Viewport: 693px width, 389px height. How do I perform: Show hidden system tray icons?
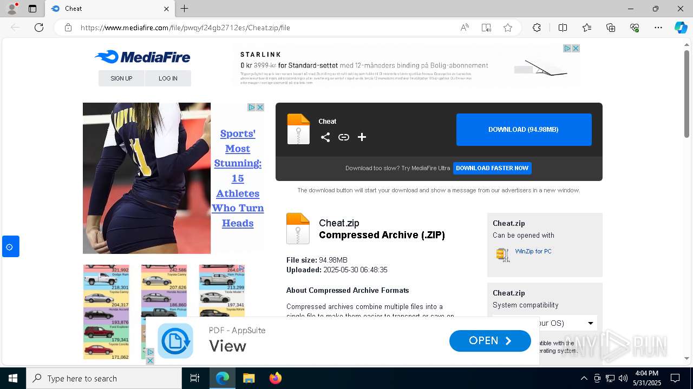(x=584, y=378)
